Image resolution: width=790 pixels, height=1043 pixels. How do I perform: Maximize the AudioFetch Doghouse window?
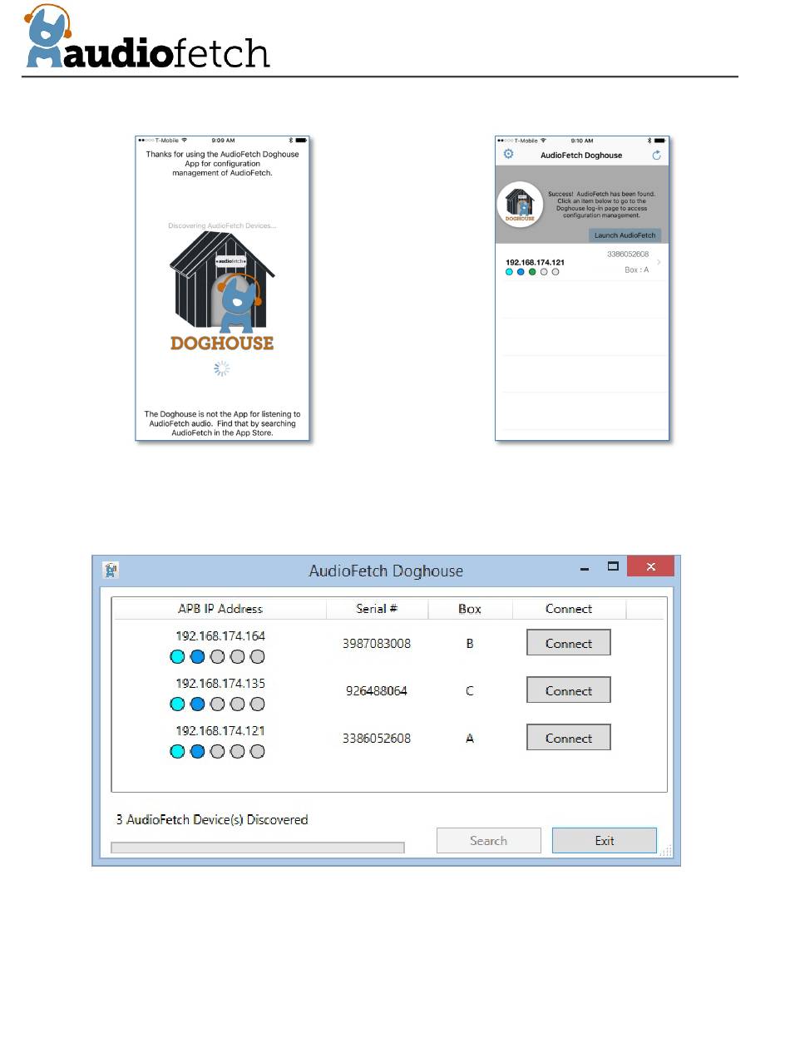(x=613, y=566)
